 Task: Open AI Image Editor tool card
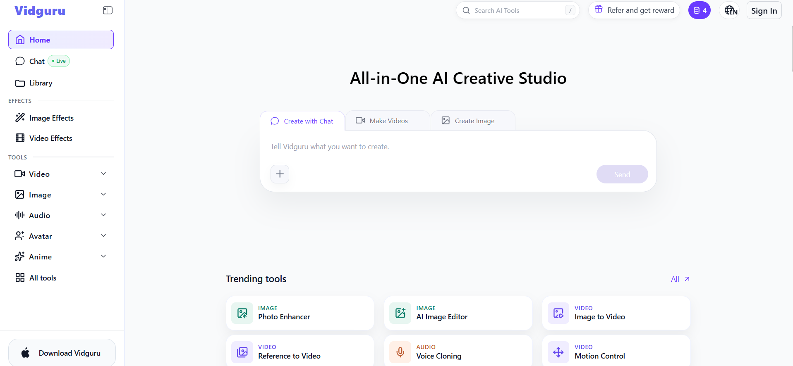458,313
